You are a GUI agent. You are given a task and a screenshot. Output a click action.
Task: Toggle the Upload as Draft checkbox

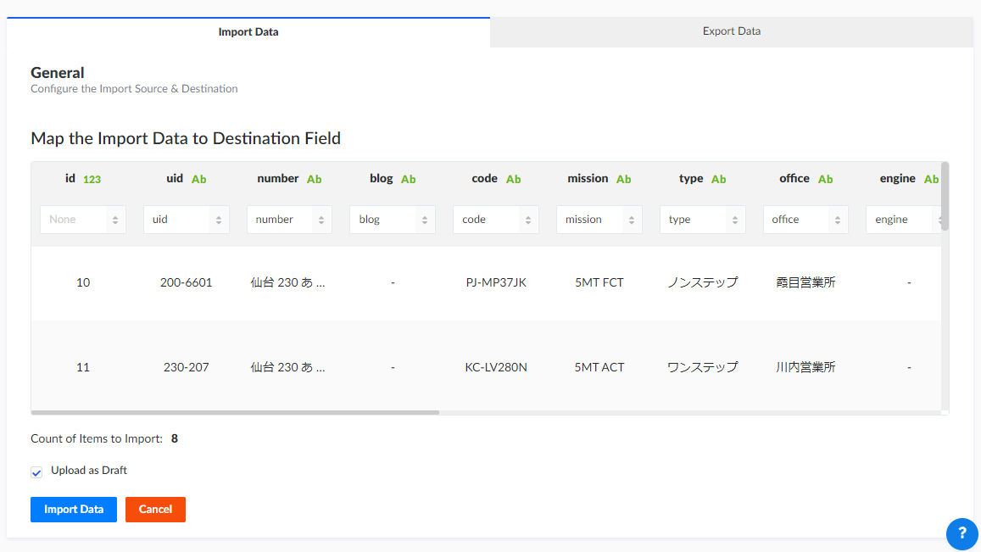pyautogui.click(x=36, y=472)
